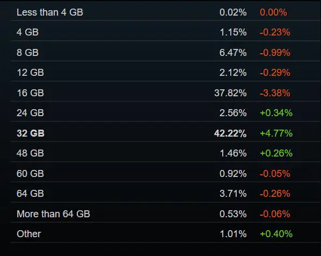The height and width of the screenshot is (256, 321).
Task: Click the -3.38% change value
Action: point(275,93)
